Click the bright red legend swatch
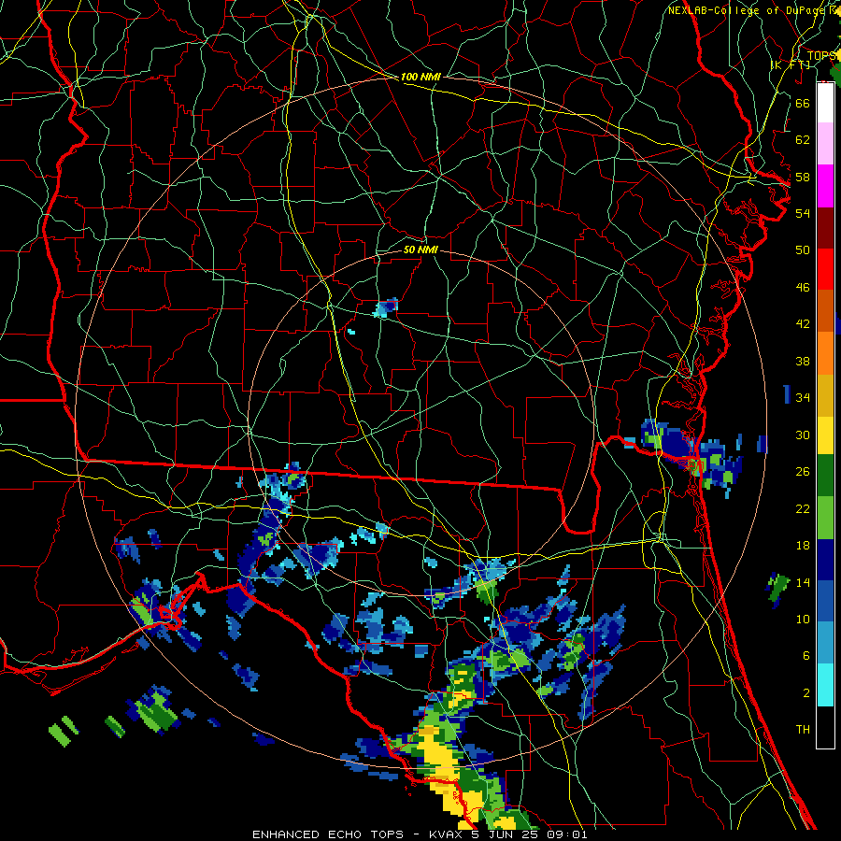This screenshot has height=841, width=841. coord(825,269)
